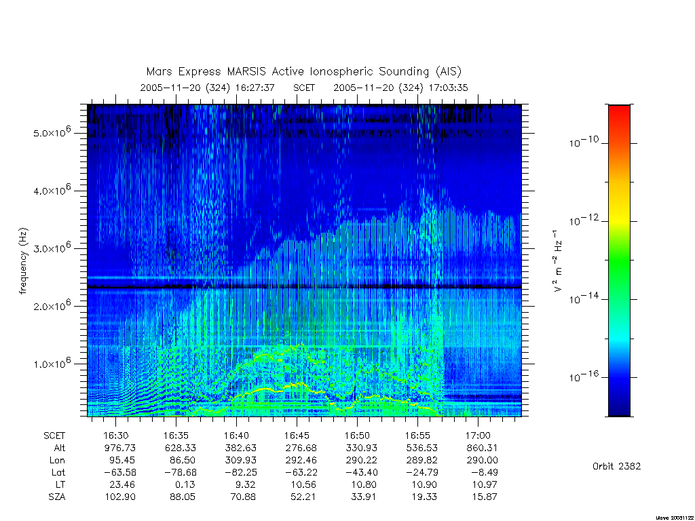Click the 'SZA' row label
This screenshot has width=695, height=521.
(x=57, y=497)
